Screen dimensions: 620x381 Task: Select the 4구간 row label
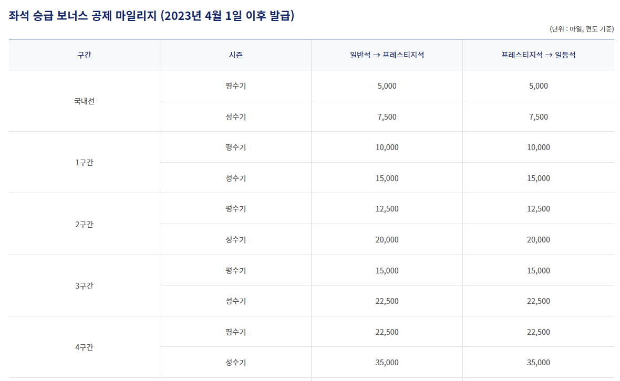pos(83,346)
